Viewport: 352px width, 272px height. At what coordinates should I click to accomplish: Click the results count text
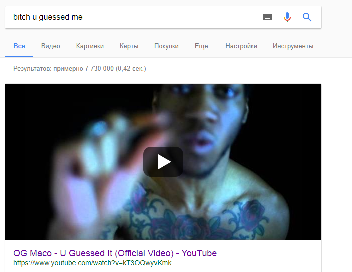[x=80, y=68]
